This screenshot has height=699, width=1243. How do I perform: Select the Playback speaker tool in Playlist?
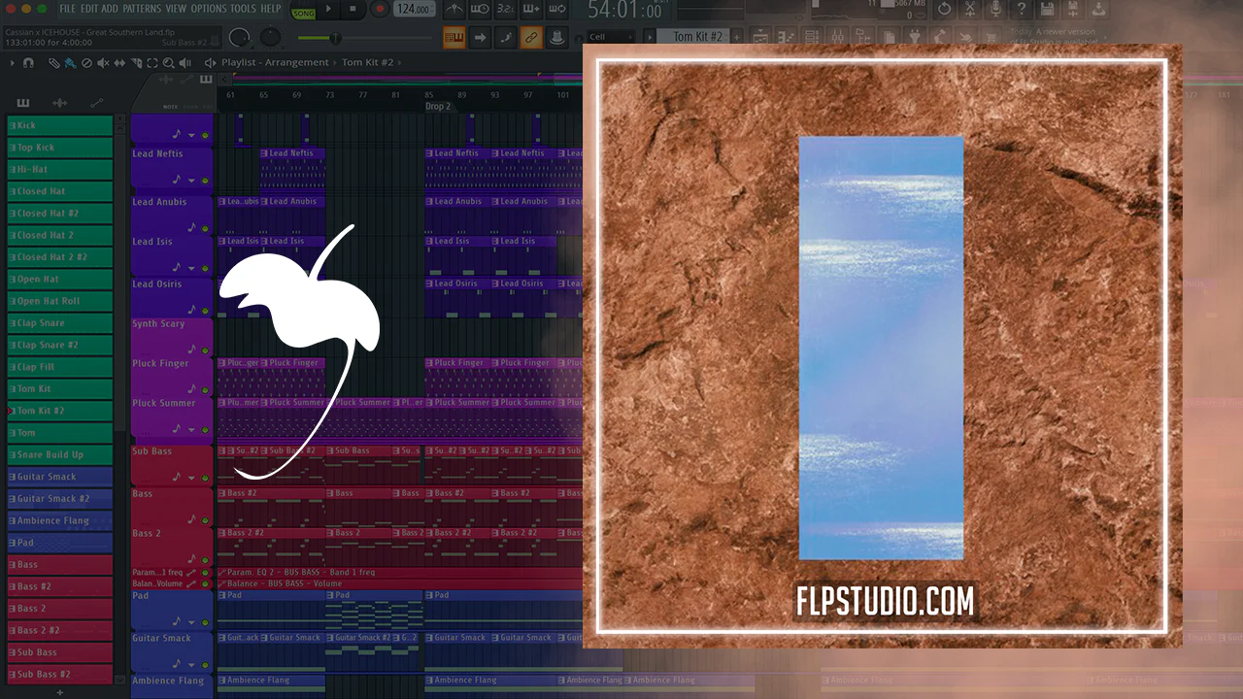186,63
